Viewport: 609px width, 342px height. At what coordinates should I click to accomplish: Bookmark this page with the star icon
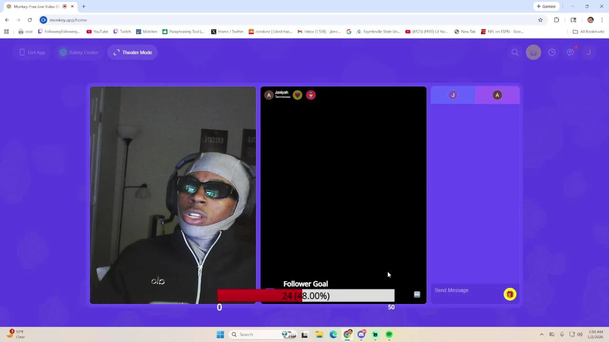tap(540, 20)
